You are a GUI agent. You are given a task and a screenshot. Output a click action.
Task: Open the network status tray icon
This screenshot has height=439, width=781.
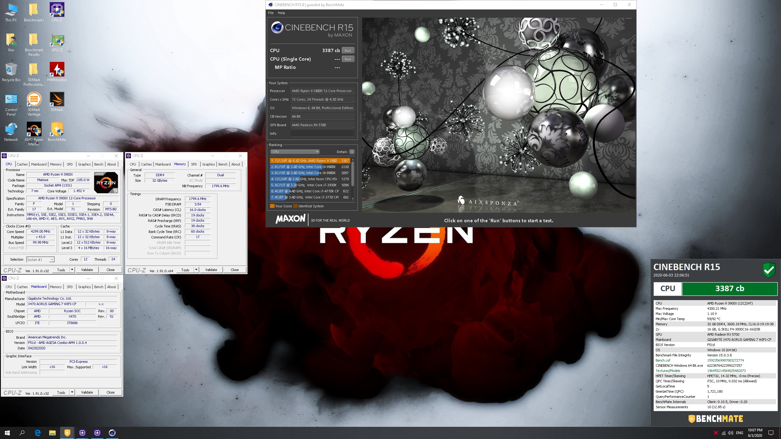723,433
